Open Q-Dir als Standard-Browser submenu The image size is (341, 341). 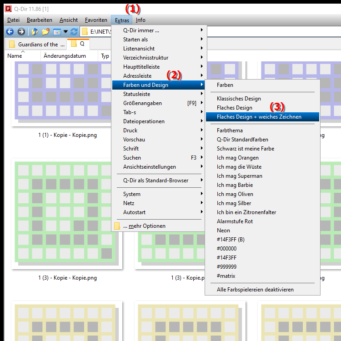click(x=158, y=181)
